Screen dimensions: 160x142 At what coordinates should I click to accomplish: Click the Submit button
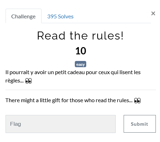pyautogui.click(x=140, y=124)
